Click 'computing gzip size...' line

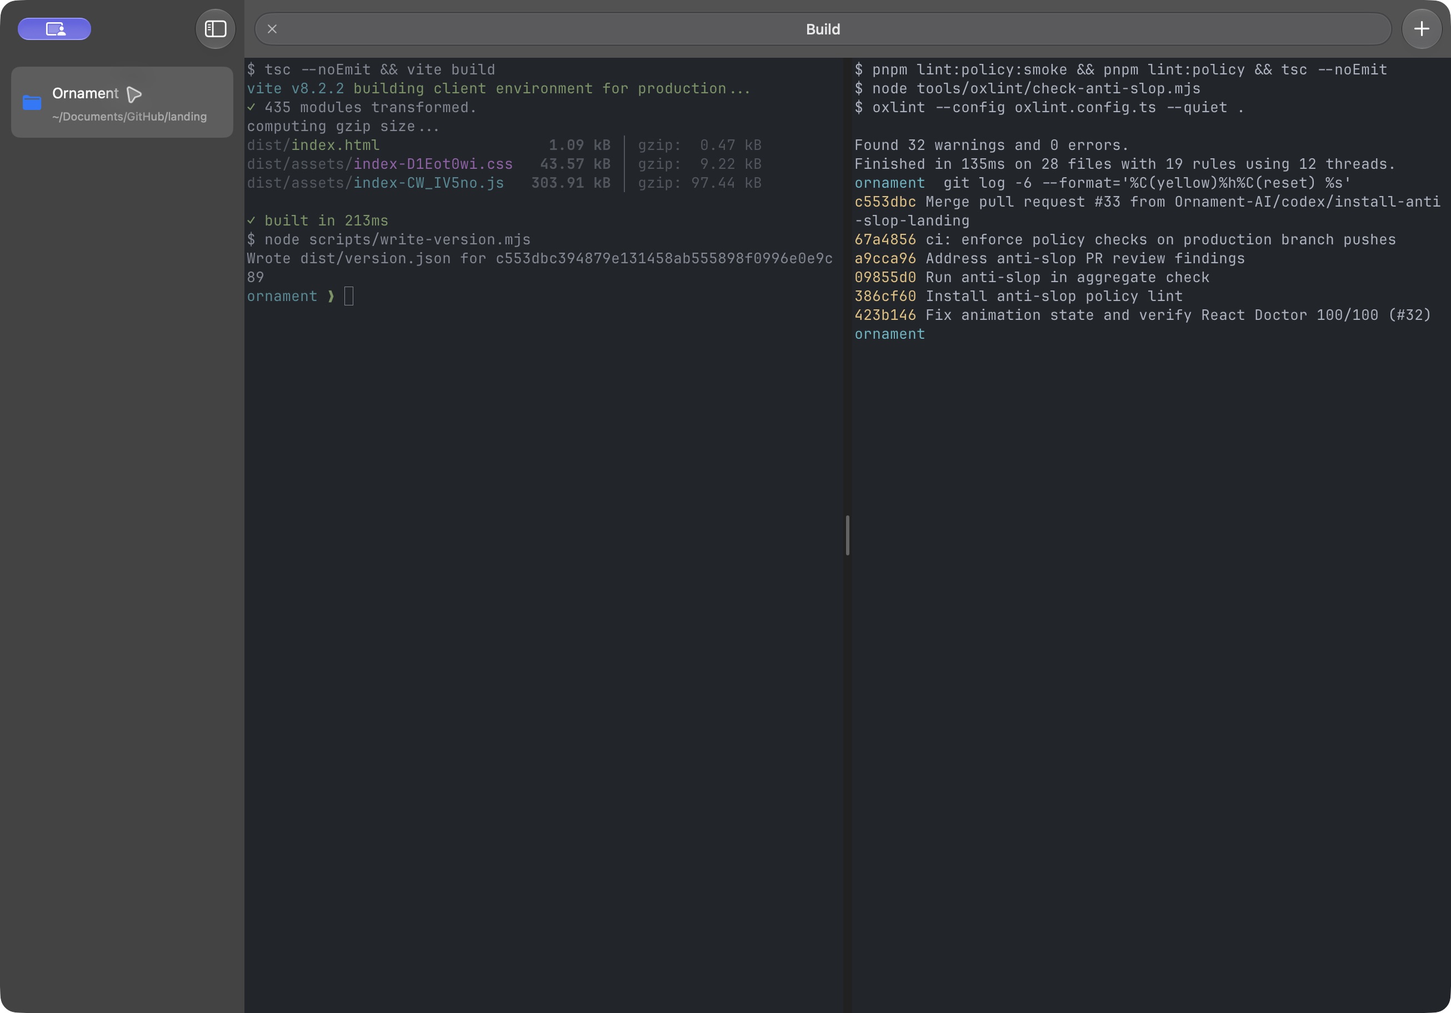343,127
